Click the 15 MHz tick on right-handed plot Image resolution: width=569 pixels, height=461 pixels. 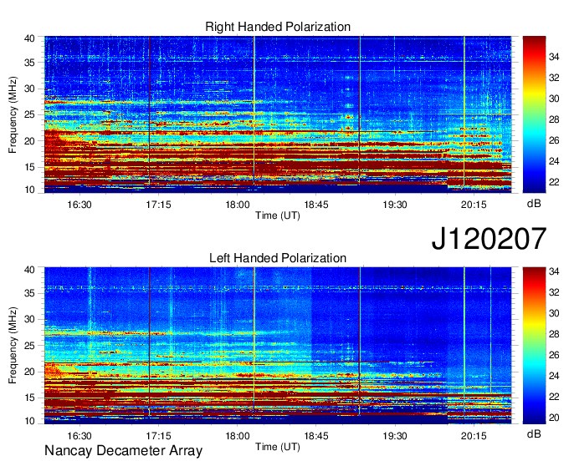(29, 167)
